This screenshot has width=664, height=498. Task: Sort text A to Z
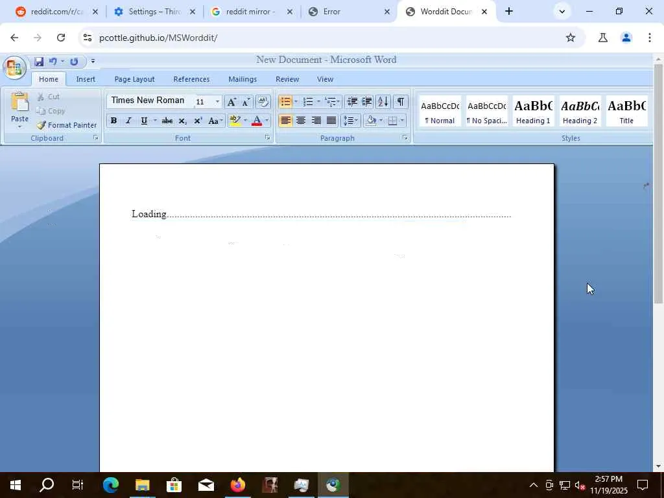click(x=383, y=102)
